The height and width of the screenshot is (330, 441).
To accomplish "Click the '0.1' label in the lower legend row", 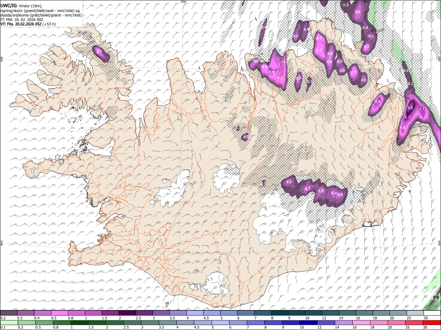I will point(3,327).
